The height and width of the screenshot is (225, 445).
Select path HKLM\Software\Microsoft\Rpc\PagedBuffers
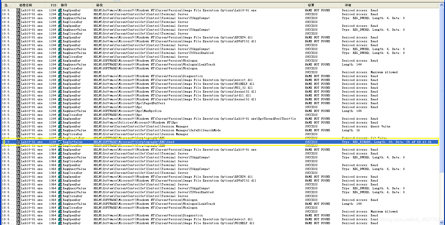[129, 103]
